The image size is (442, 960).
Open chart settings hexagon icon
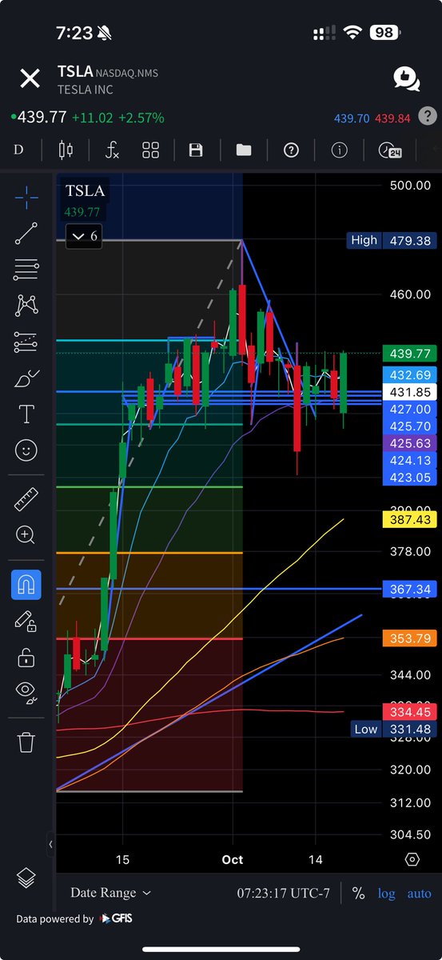(412, 859)
